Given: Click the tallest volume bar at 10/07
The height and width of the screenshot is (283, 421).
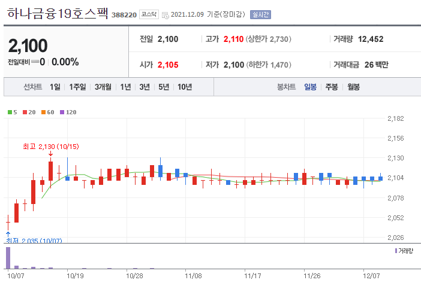Looking at the screenshot, I should pyautogui.click(x=8, y=258).
